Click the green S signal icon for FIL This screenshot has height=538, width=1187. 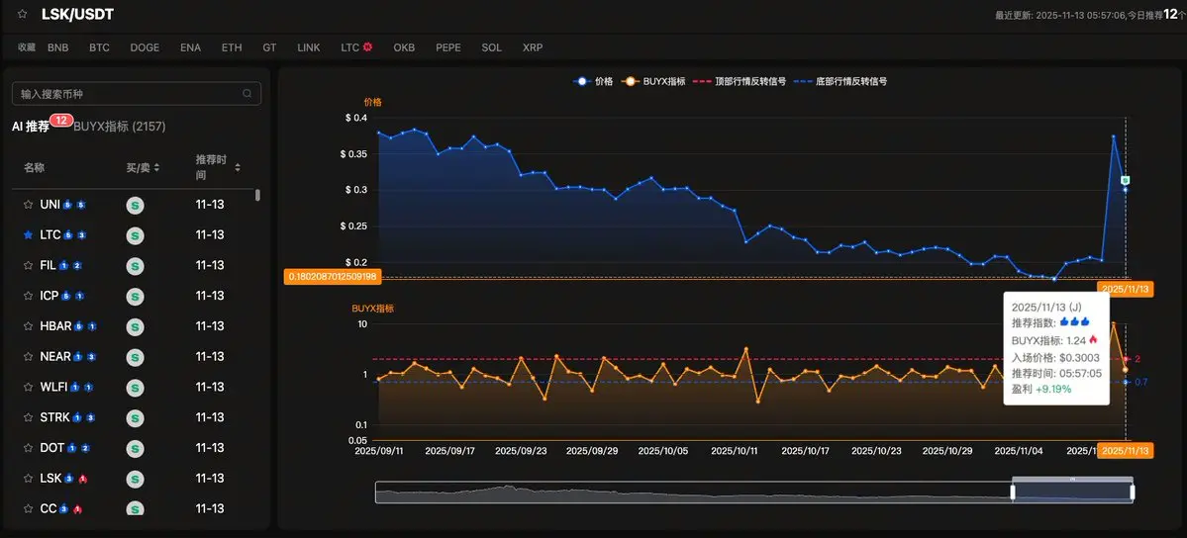136,266
